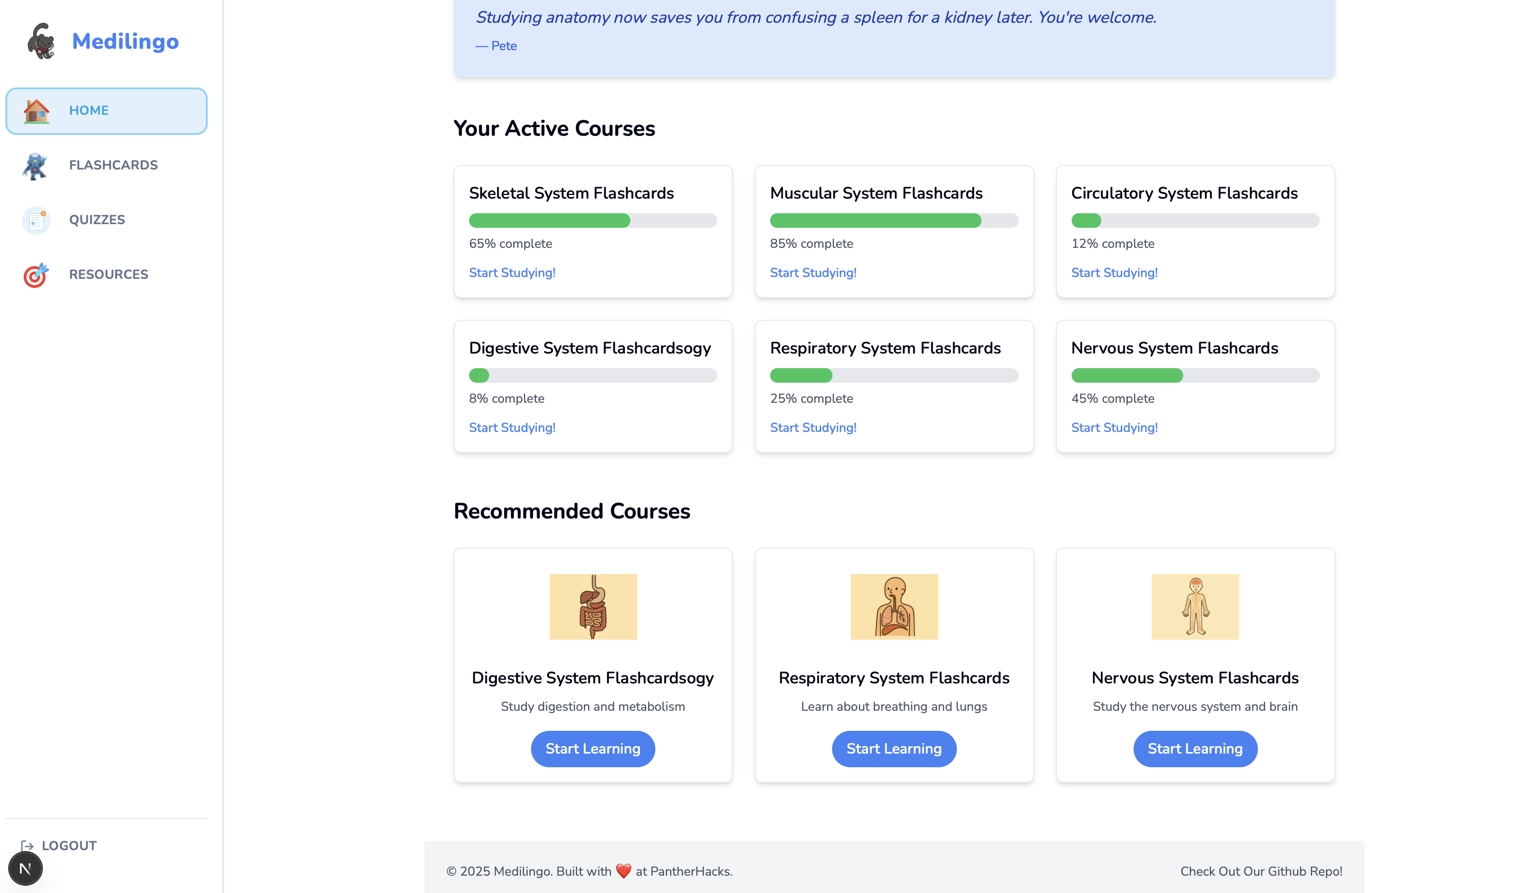Log out using the Logout label

[69, 846]
